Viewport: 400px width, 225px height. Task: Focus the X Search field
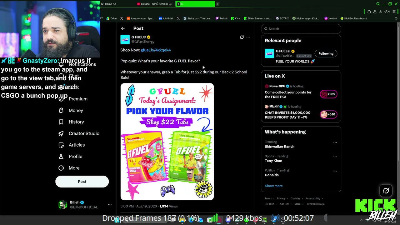[301, 29]
